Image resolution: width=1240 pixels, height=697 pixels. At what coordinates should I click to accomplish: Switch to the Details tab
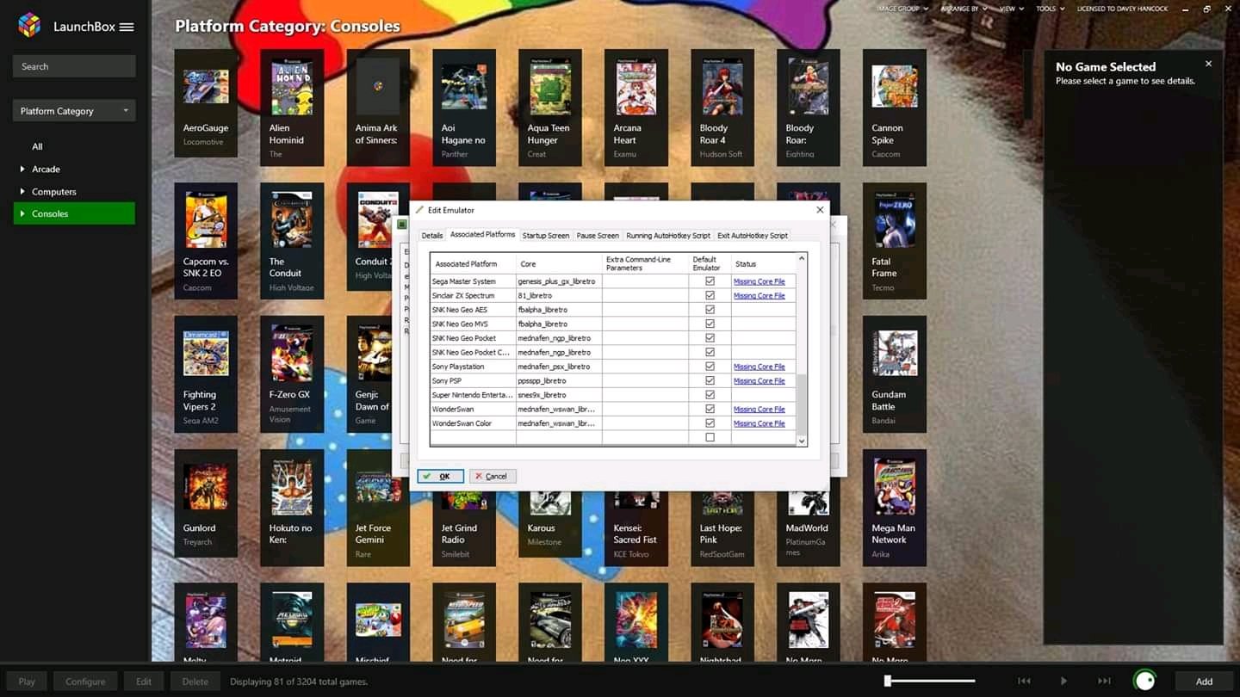click(x=432, y=236)
